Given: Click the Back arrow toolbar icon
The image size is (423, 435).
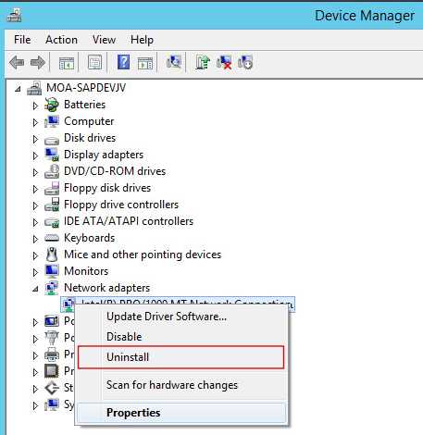Looking at the screenshot, I should click(x=17, y=63).
